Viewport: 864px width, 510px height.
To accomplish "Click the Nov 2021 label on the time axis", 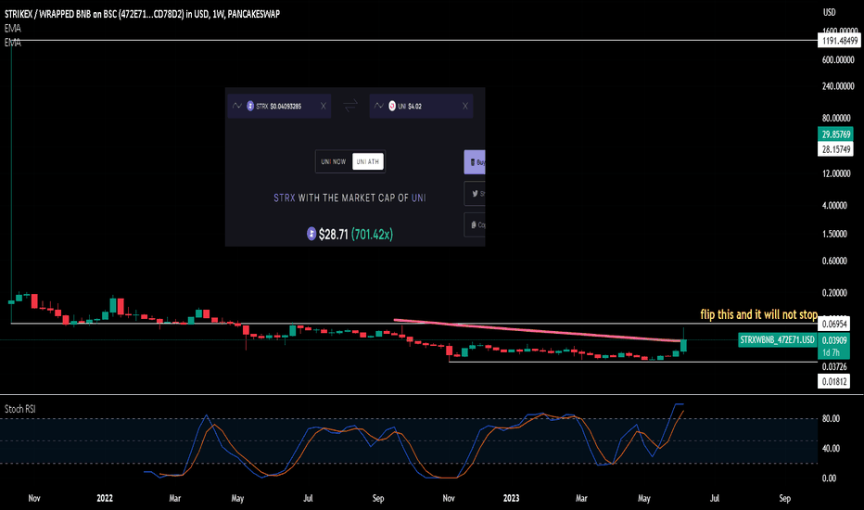I will pos(34,498).
